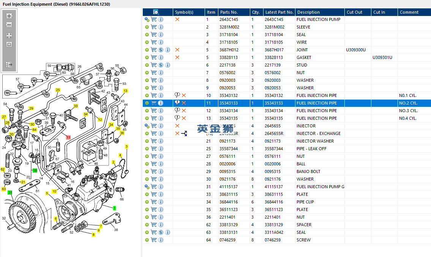Click latest part number 3311A042
Screen dimensions: 431x257
pos(274,232)
